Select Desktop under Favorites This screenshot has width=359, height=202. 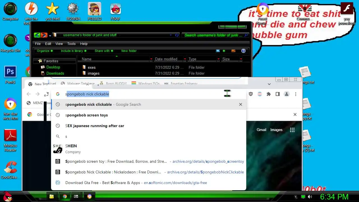[53, 67]
